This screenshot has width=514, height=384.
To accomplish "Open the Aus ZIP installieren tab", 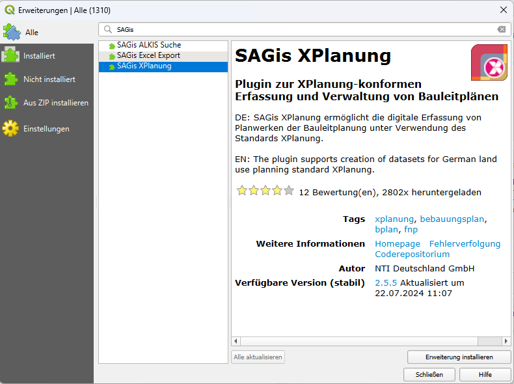I will (x=47, y=103).
